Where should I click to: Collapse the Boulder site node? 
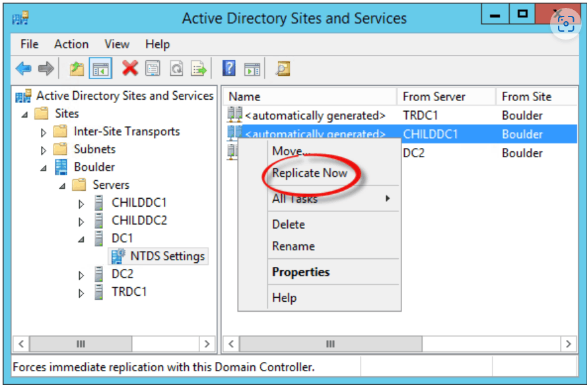point(44,168)
